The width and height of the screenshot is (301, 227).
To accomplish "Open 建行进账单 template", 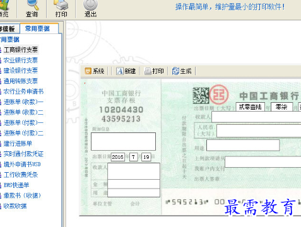I will click(18, 144).
